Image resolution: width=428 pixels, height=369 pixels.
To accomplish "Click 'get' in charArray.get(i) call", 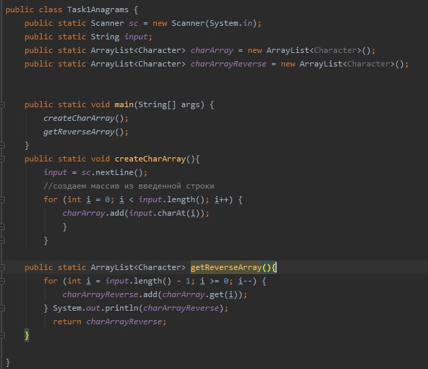I will pyautogui.click(x=216, y=295).
